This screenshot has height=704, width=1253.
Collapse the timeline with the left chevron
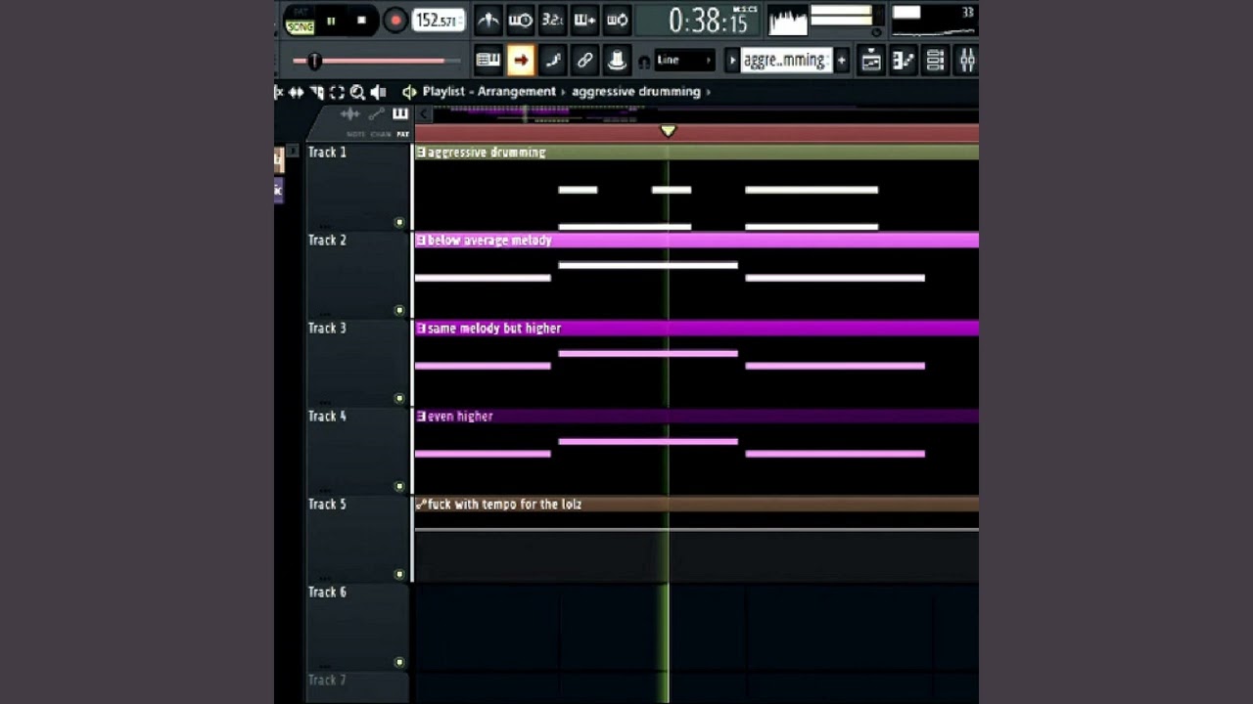click(x=424, y=114)
